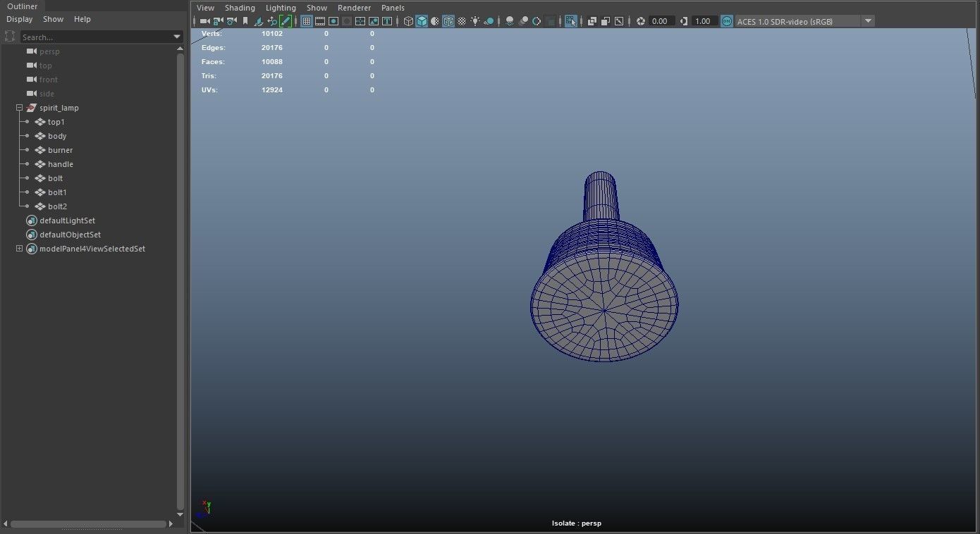Expand the modelPanel4ViewSelectedSet node
Viewport: 980px width, 534px height.
[x=20, y=249]
